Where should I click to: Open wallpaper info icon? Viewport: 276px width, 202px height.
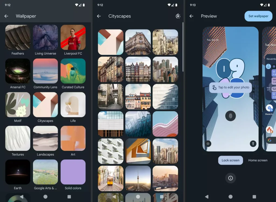(230, 178)
